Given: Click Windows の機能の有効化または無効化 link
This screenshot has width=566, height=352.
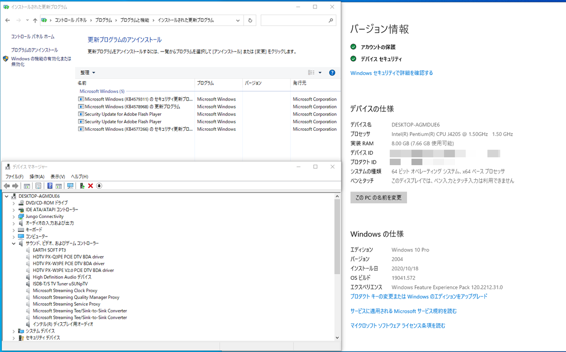Looking at the screenshot, I should [x=41, y=61].
